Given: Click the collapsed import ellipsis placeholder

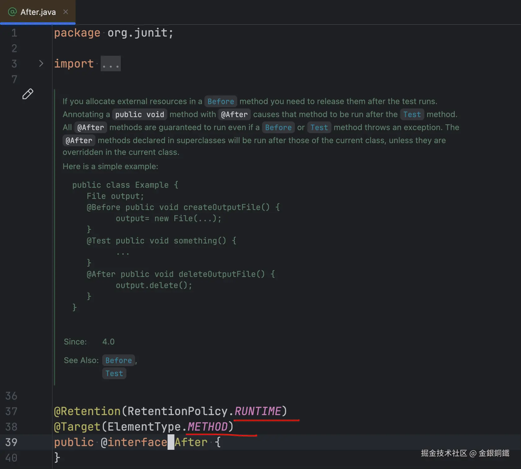Looking at the screenshot, I should (111, 64).
